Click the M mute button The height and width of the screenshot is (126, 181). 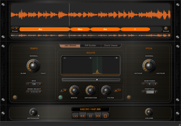tap(65, 90)
